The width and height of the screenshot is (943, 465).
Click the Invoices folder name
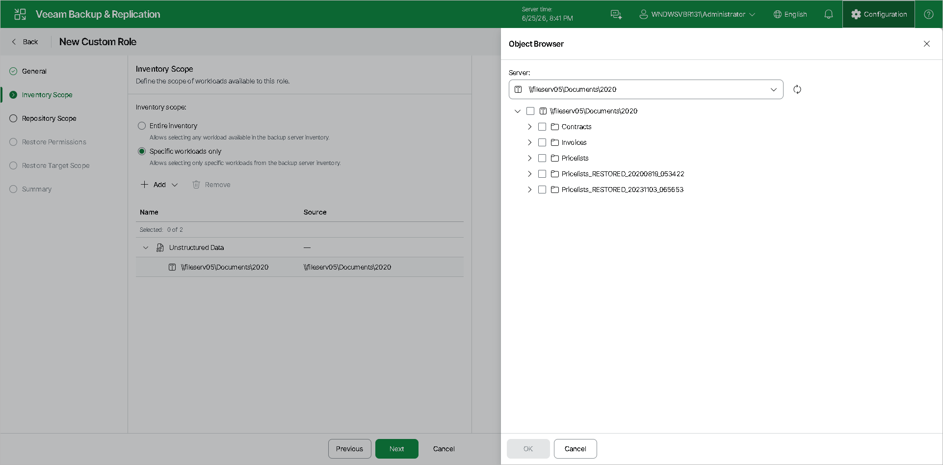point(574,142)
